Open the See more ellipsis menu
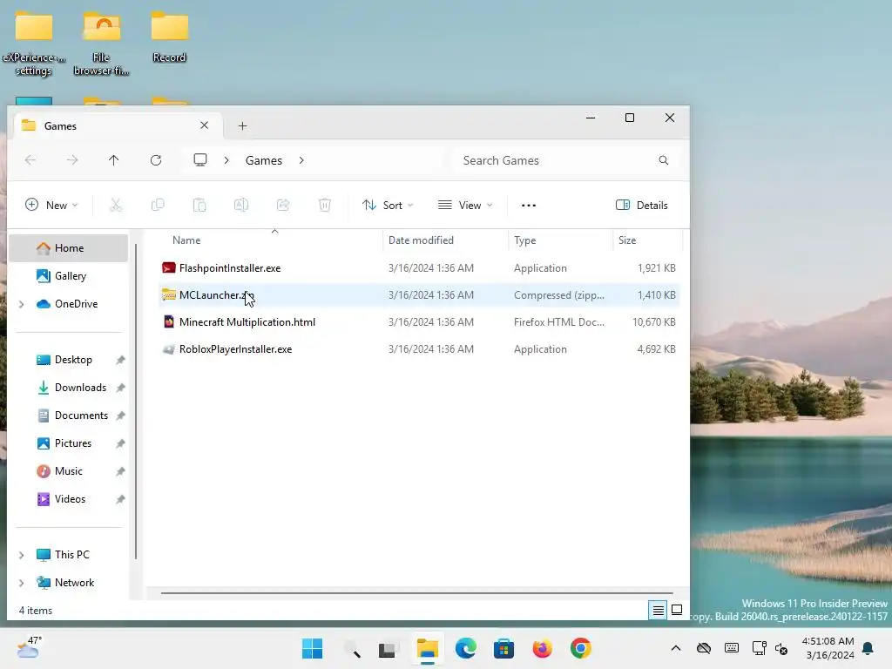The width and height of the screenshot is (892, 669). [x=529, y=206]
